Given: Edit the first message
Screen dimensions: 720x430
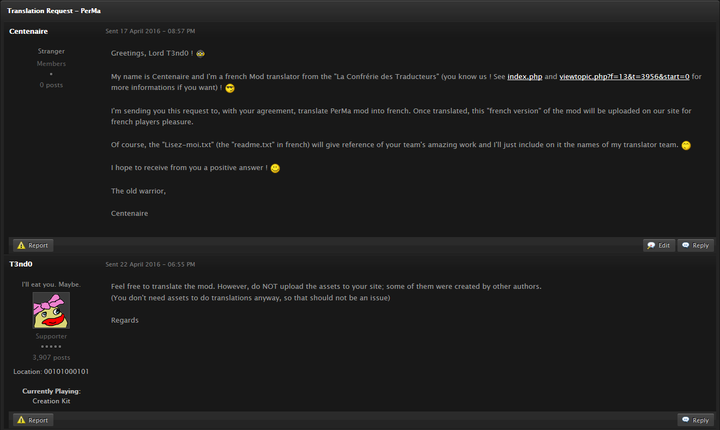Looking at the screenshot, I should click(659, 245).
